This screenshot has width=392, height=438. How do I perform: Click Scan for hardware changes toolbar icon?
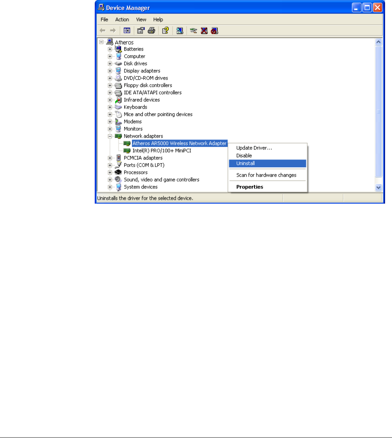pyautogui.click(x=180, y=30)
